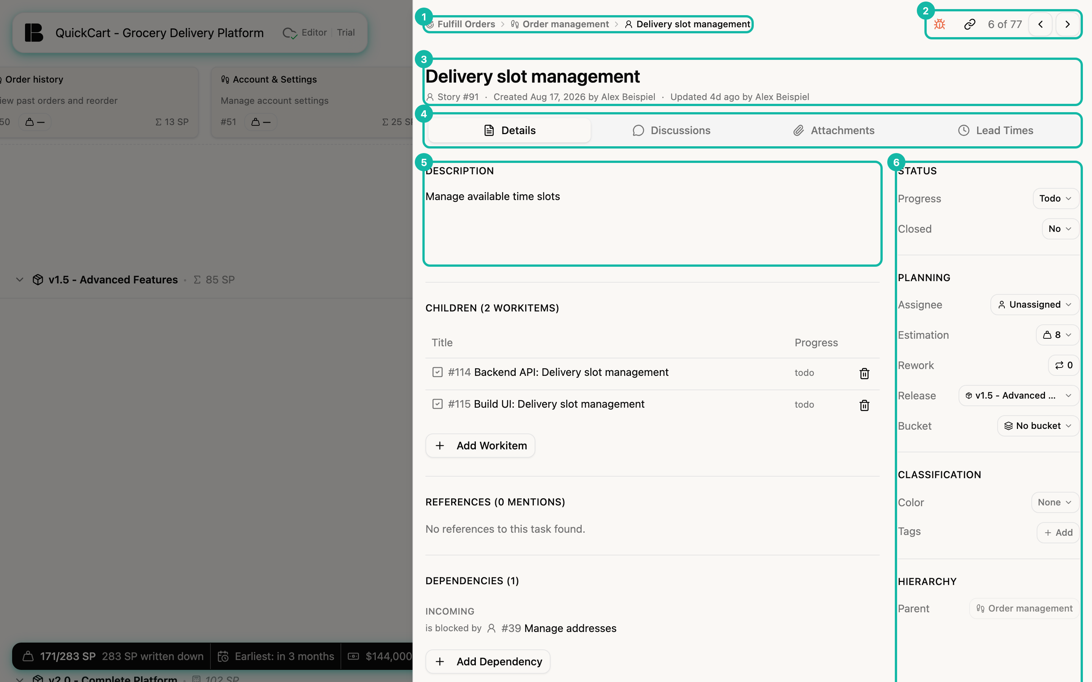Viewport: 1092px width, 682px height.
Task: Open blocking story #39 Manage addresses
Action: click(x=559, y=628)
